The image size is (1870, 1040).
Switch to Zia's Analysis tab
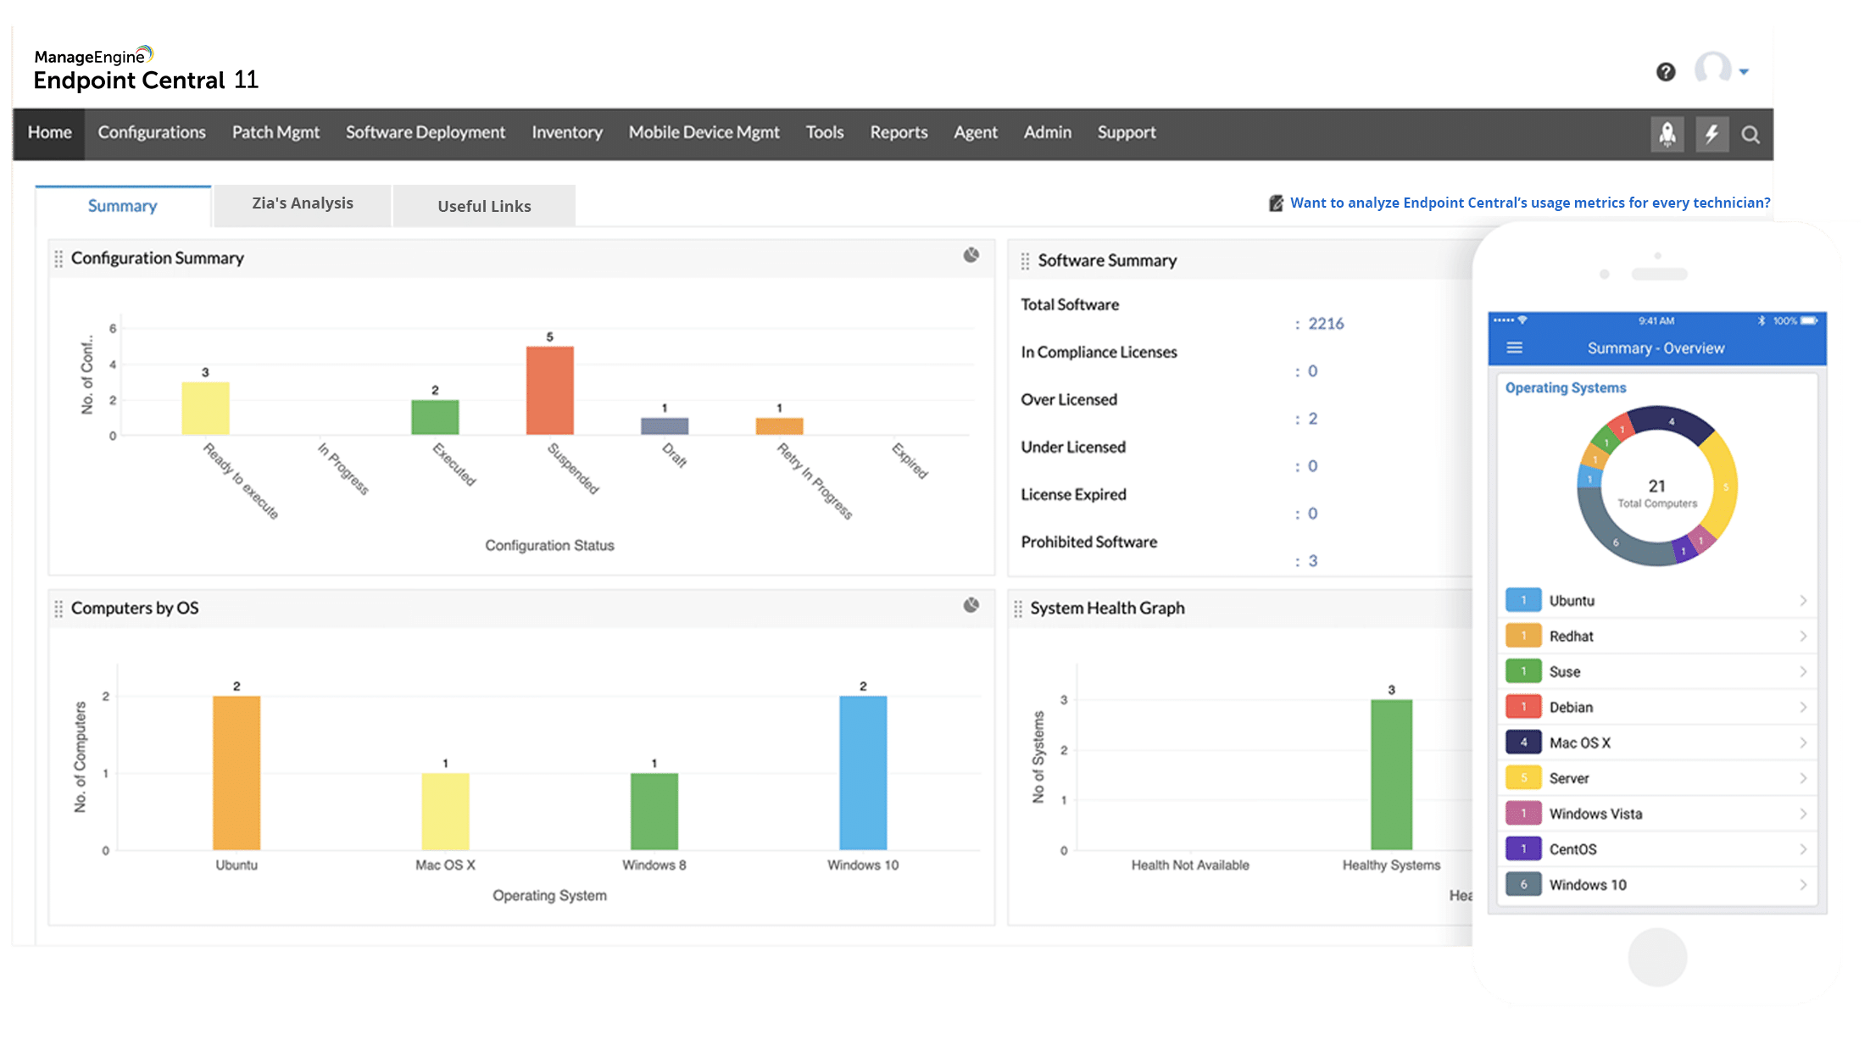pyautogui.click(x=303, y=203)
